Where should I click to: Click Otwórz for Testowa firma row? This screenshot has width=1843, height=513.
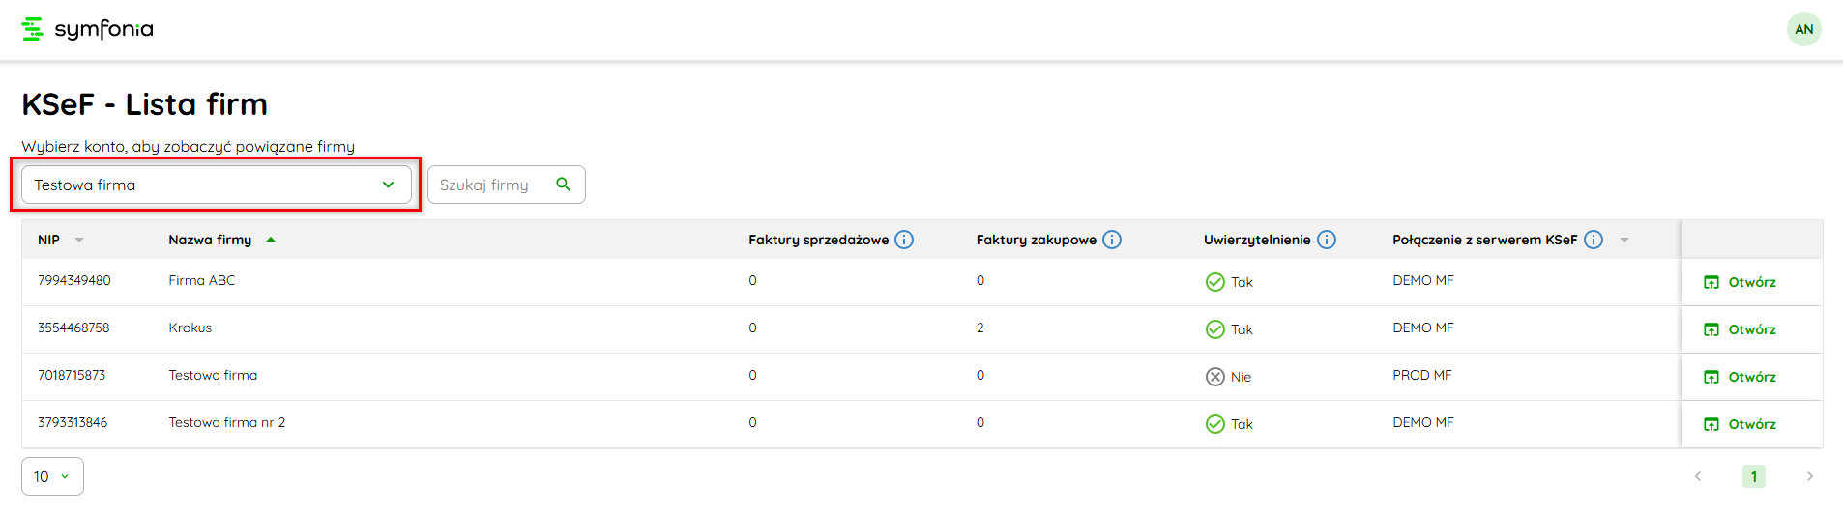1741,377
